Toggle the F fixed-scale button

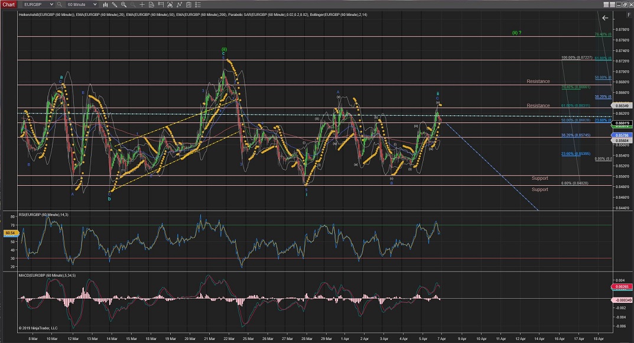coord(629,15)
